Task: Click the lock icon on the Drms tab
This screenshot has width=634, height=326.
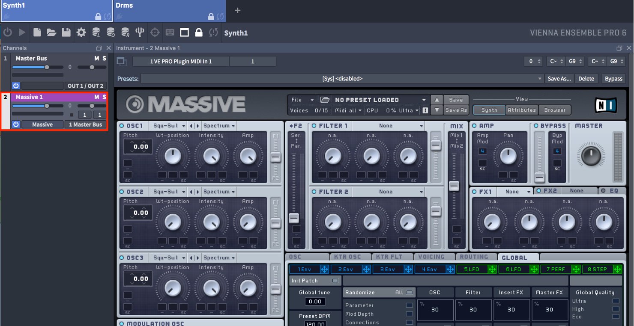Action: coord(211,17)
